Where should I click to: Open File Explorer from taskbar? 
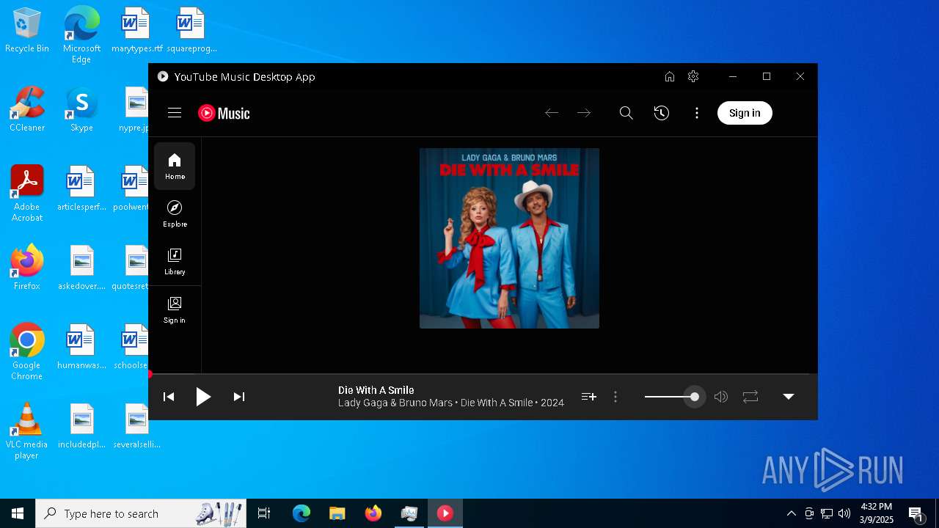coord(337,513)
